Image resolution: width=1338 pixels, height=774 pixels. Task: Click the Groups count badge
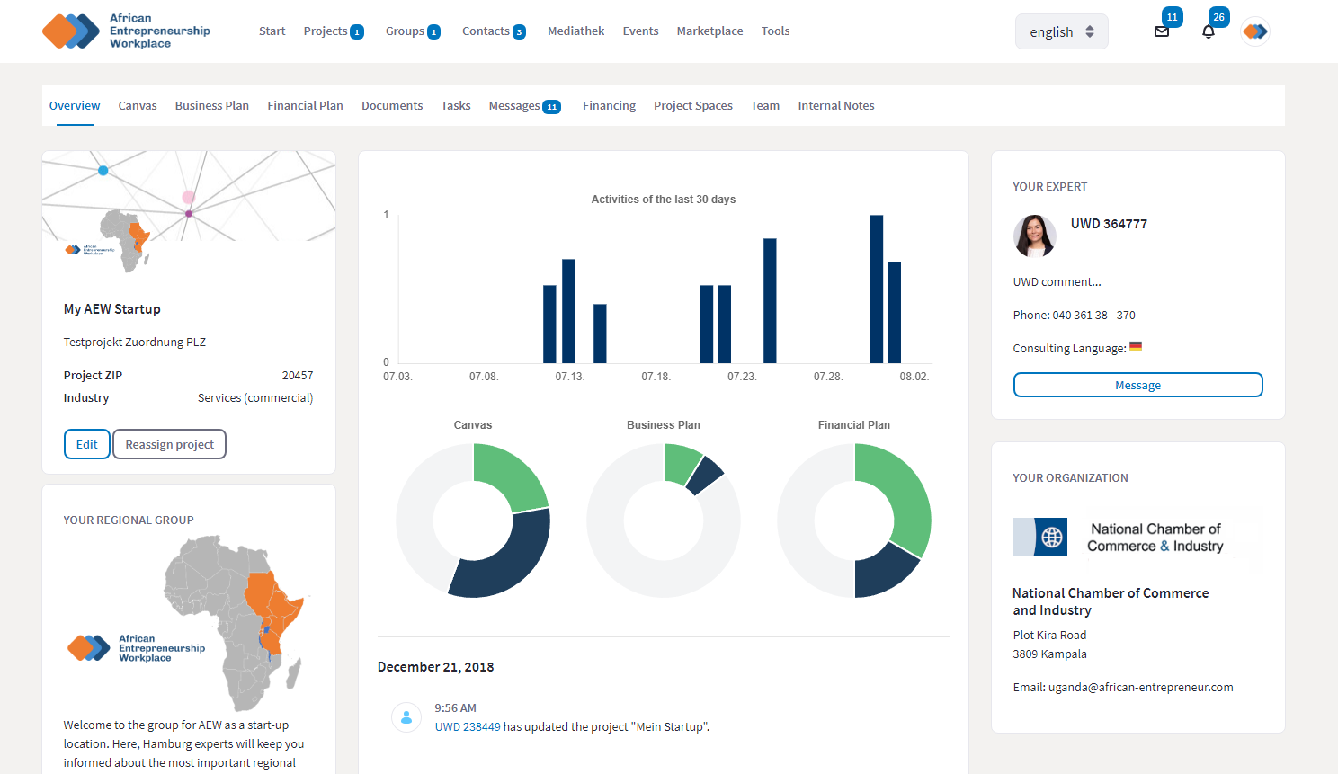tap(433, 32)
